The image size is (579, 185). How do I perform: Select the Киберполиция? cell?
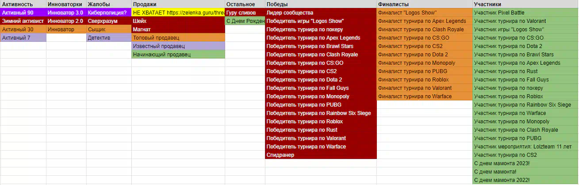(x=109, y=13)
